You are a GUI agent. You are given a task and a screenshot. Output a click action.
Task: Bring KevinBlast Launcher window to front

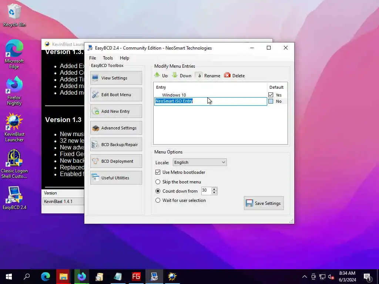click(x=65, y=44)
